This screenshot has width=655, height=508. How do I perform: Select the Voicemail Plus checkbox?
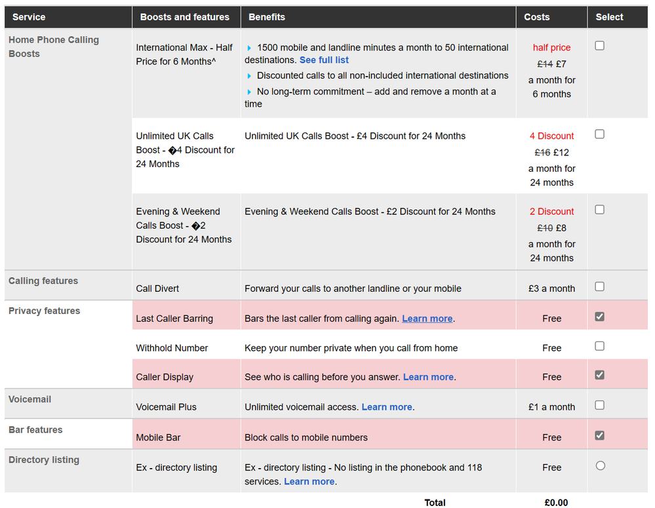pos(599,405)
